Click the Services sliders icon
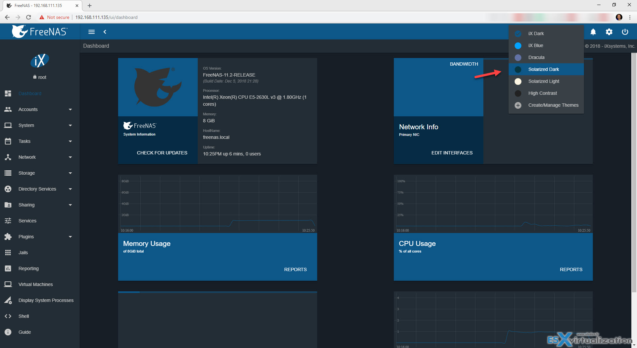 point(8,221)
